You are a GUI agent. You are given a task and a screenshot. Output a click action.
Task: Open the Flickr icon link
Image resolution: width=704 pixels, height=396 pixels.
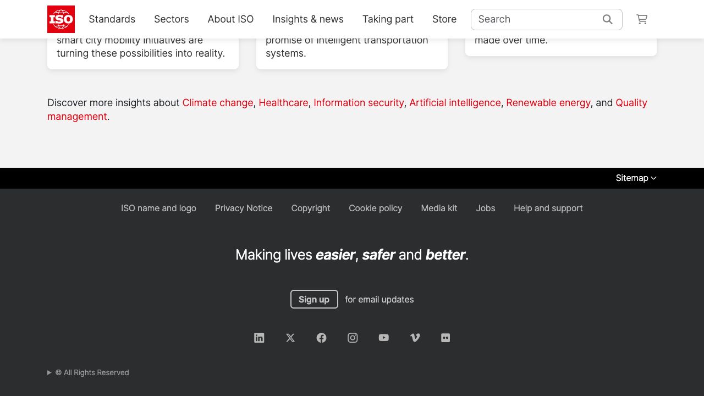446,338
